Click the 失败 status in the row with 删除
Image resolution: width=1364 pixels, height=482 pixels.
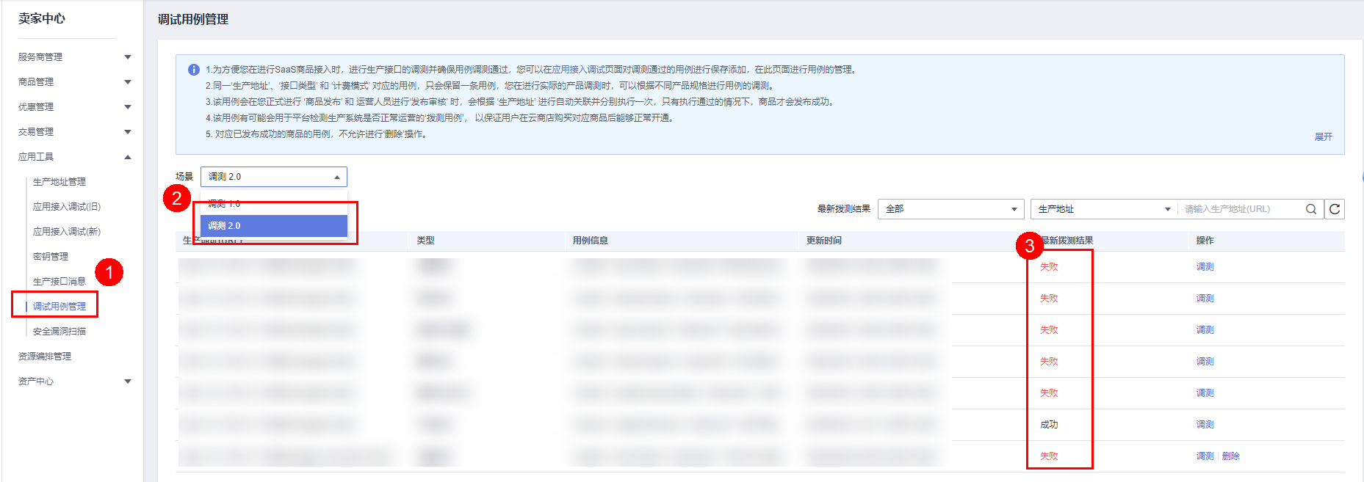point(1049,456)
